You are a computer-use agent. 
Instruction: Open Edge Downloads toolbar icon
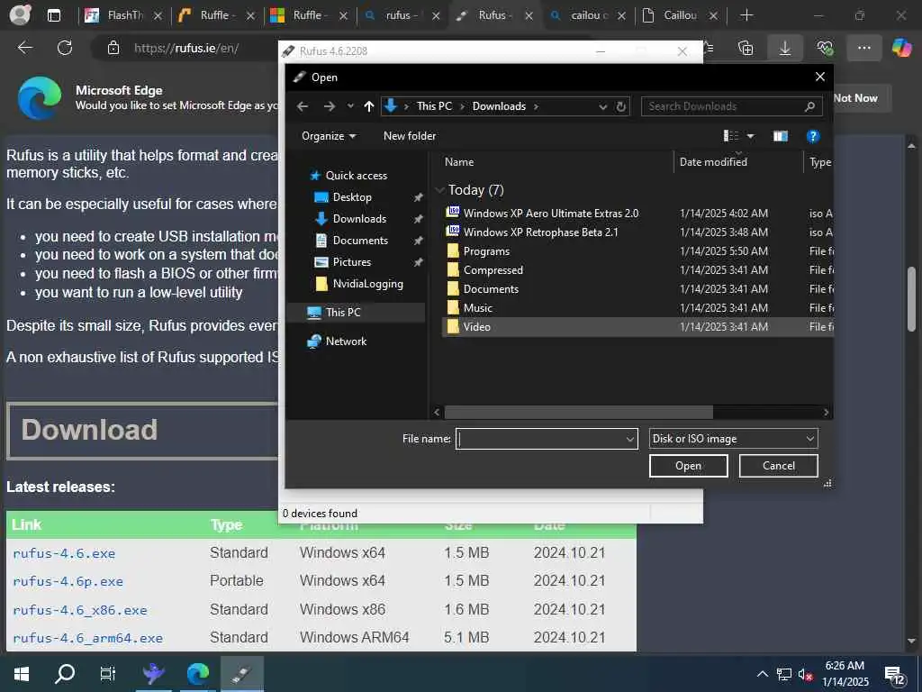click(785, 48)
